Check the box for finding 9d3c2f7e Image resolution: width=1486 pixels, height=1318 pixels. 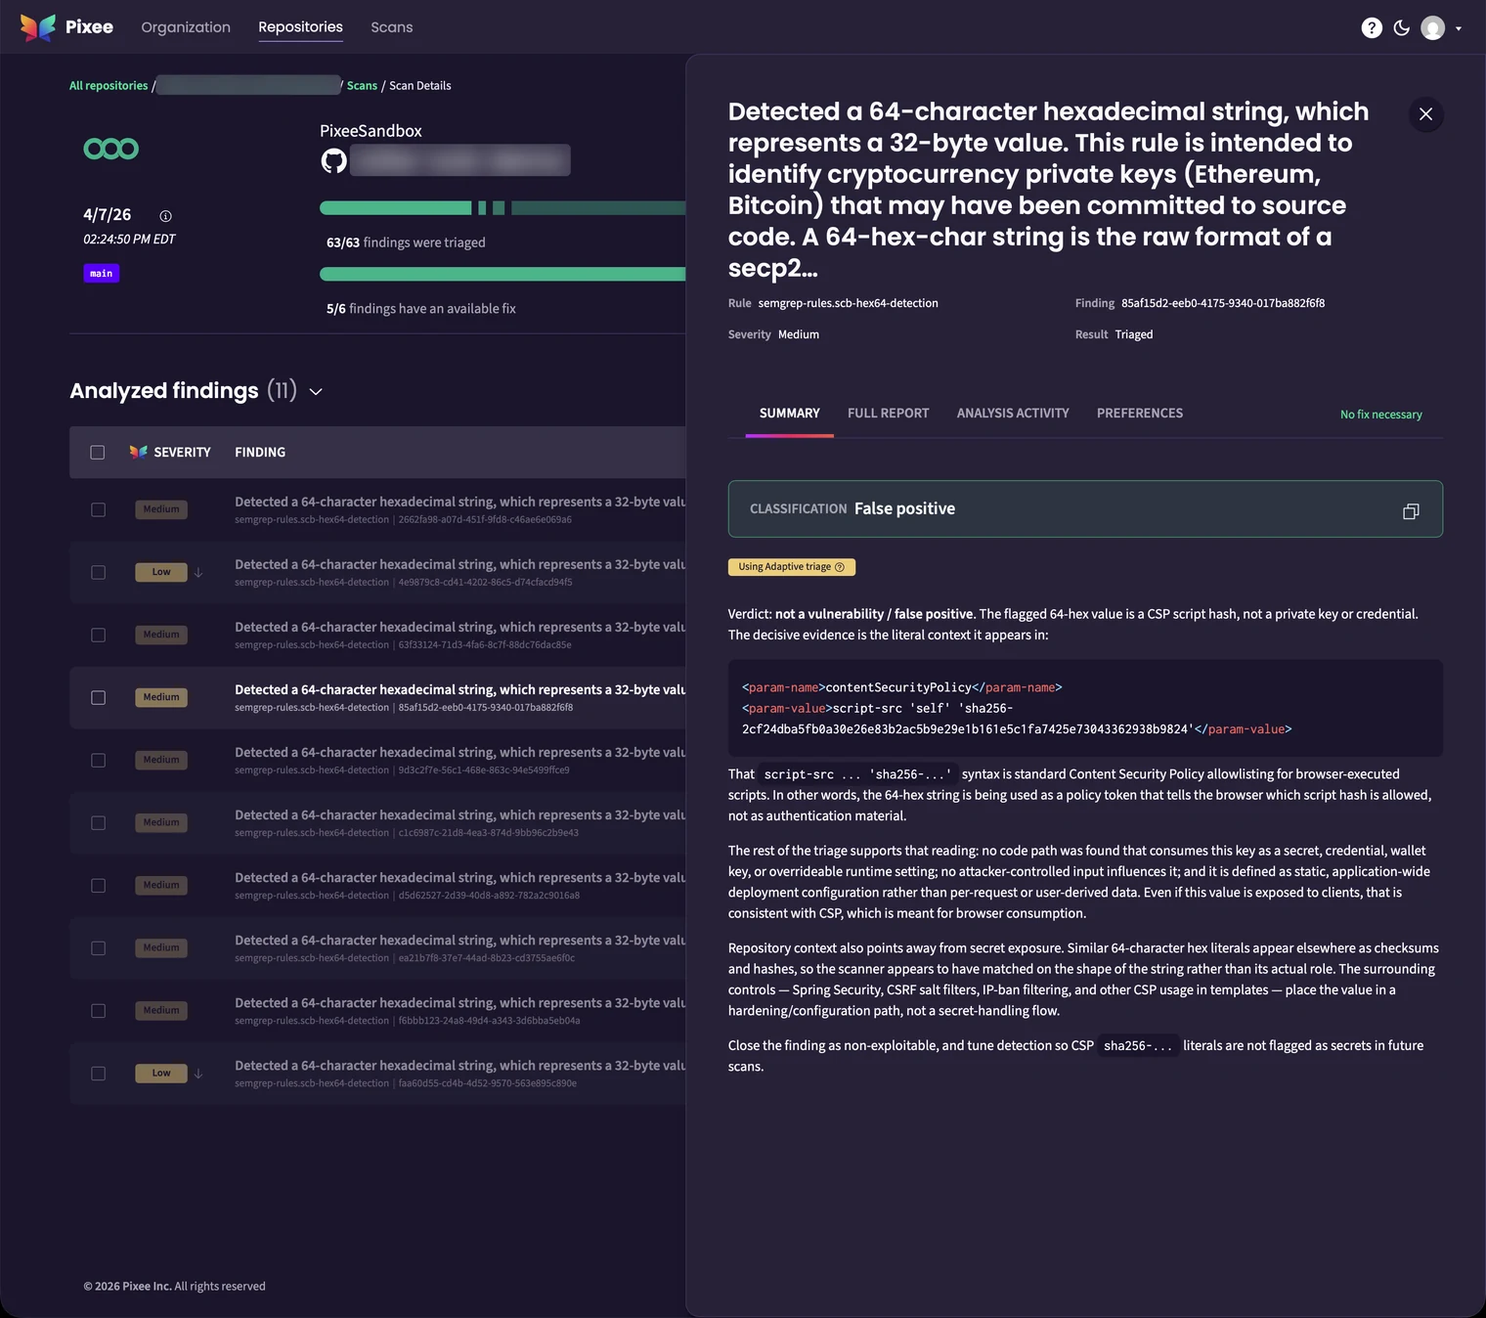(x=99, y=761)
